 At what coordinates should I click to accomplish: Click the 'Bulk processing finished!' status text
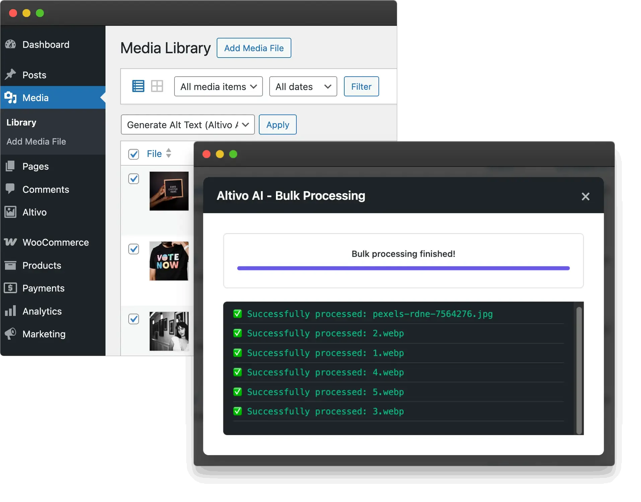[403, 254]
